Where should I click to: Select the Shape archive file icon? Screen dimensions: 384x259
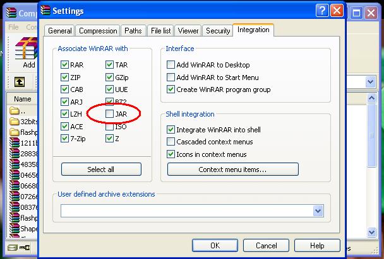click(14, 228)
